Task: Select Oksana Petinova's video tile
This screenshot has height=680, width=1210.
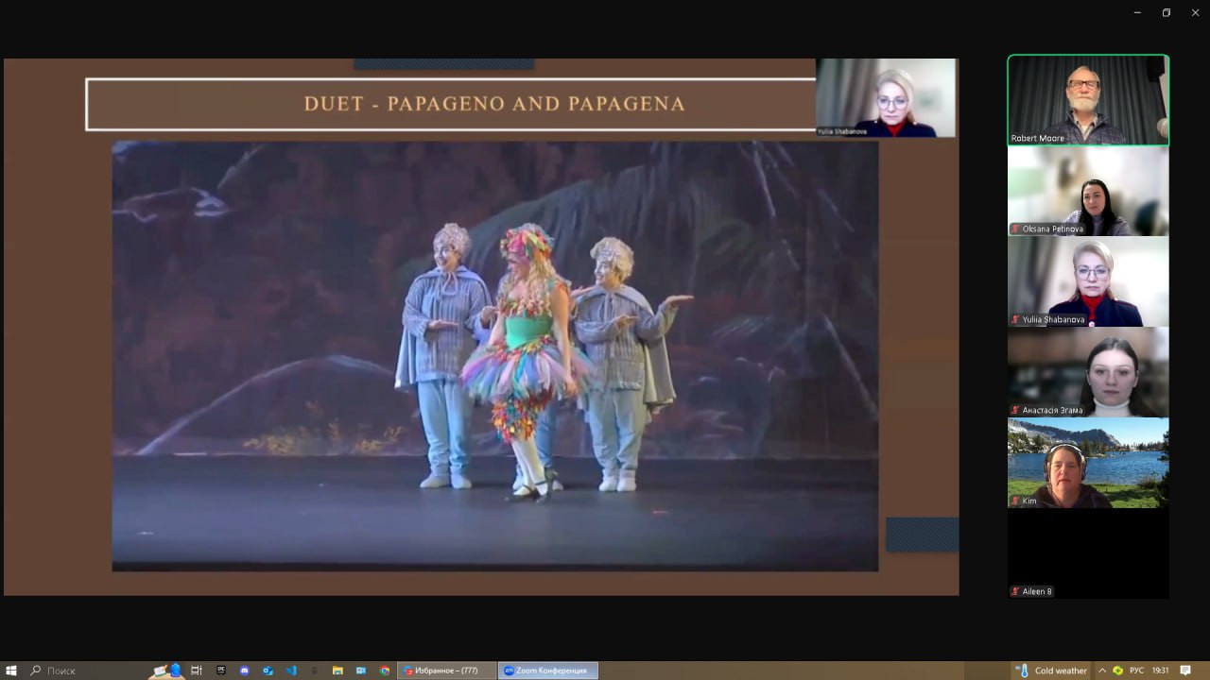Action: pyautogui.click(x=1088, y=191)
